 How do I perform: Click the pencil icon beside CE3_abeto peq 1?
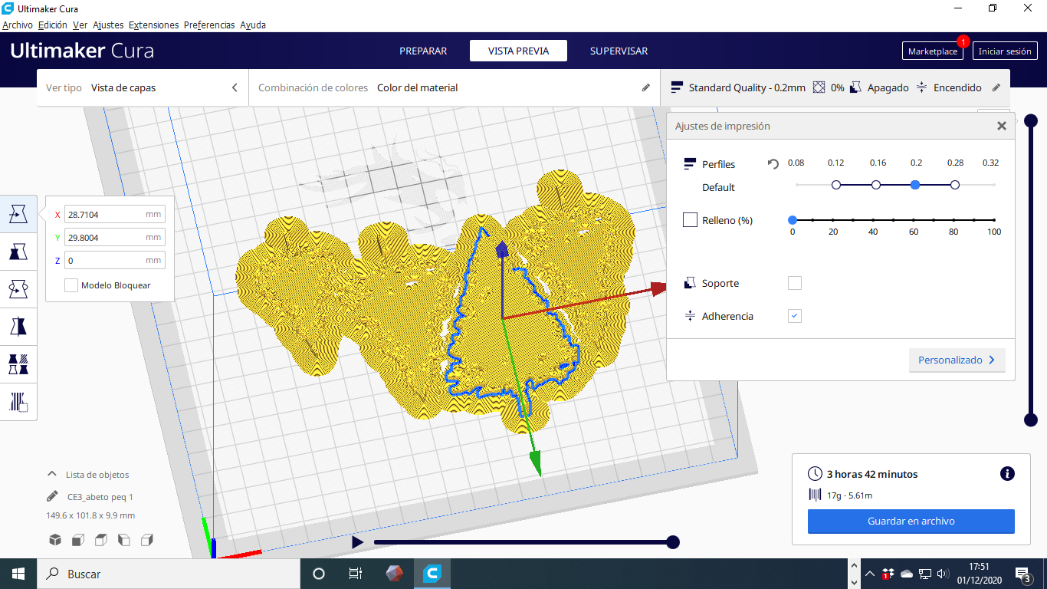click(52, 496)
